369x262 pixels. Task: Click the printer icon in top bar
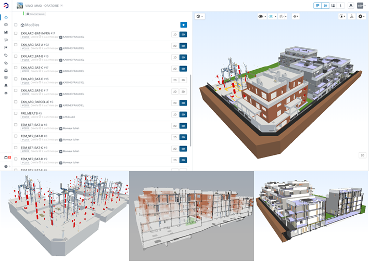tap(351, 6)
